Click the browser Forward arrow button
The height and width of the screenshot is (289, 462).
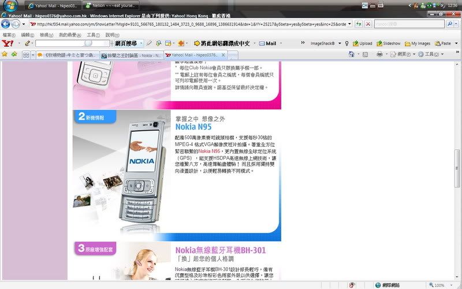point(16,24)
